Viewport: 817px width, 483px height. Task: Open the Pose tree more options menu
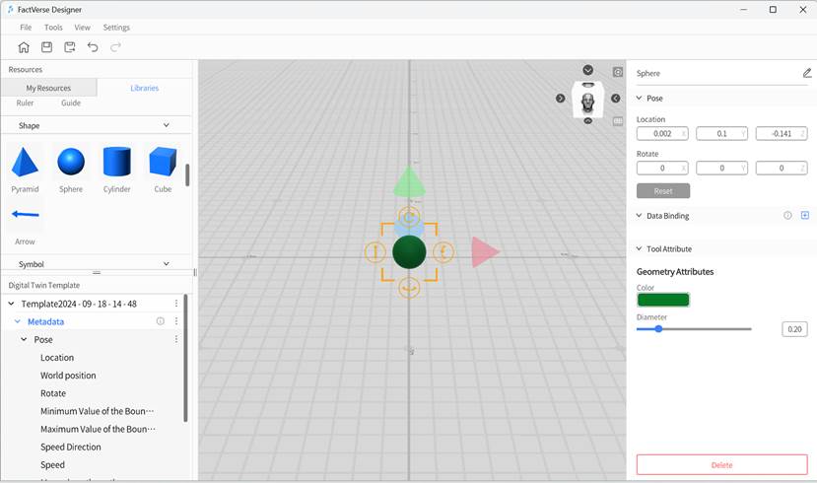(176, 339)
